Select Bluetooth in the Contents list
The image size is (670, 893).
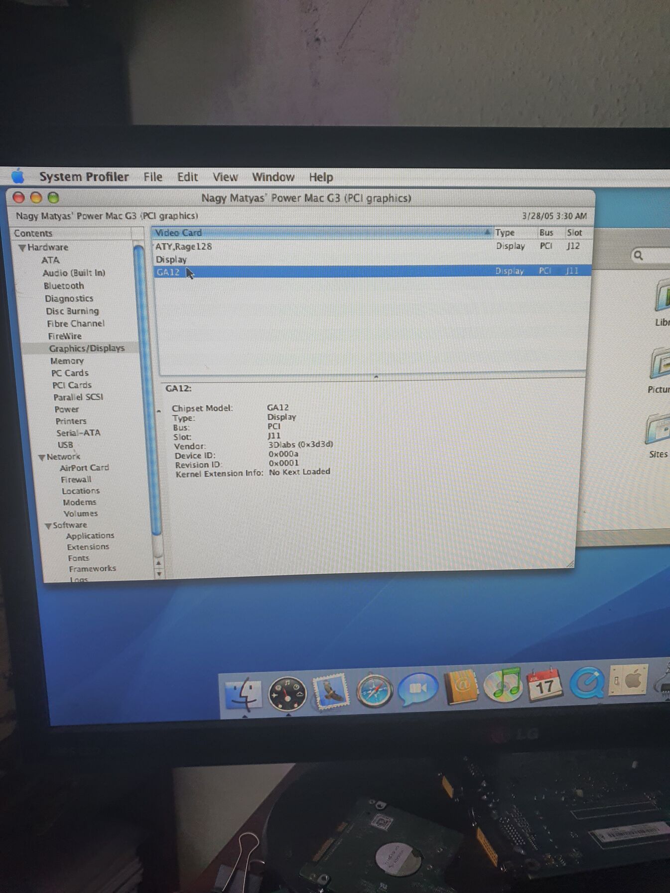coord(64,286)
